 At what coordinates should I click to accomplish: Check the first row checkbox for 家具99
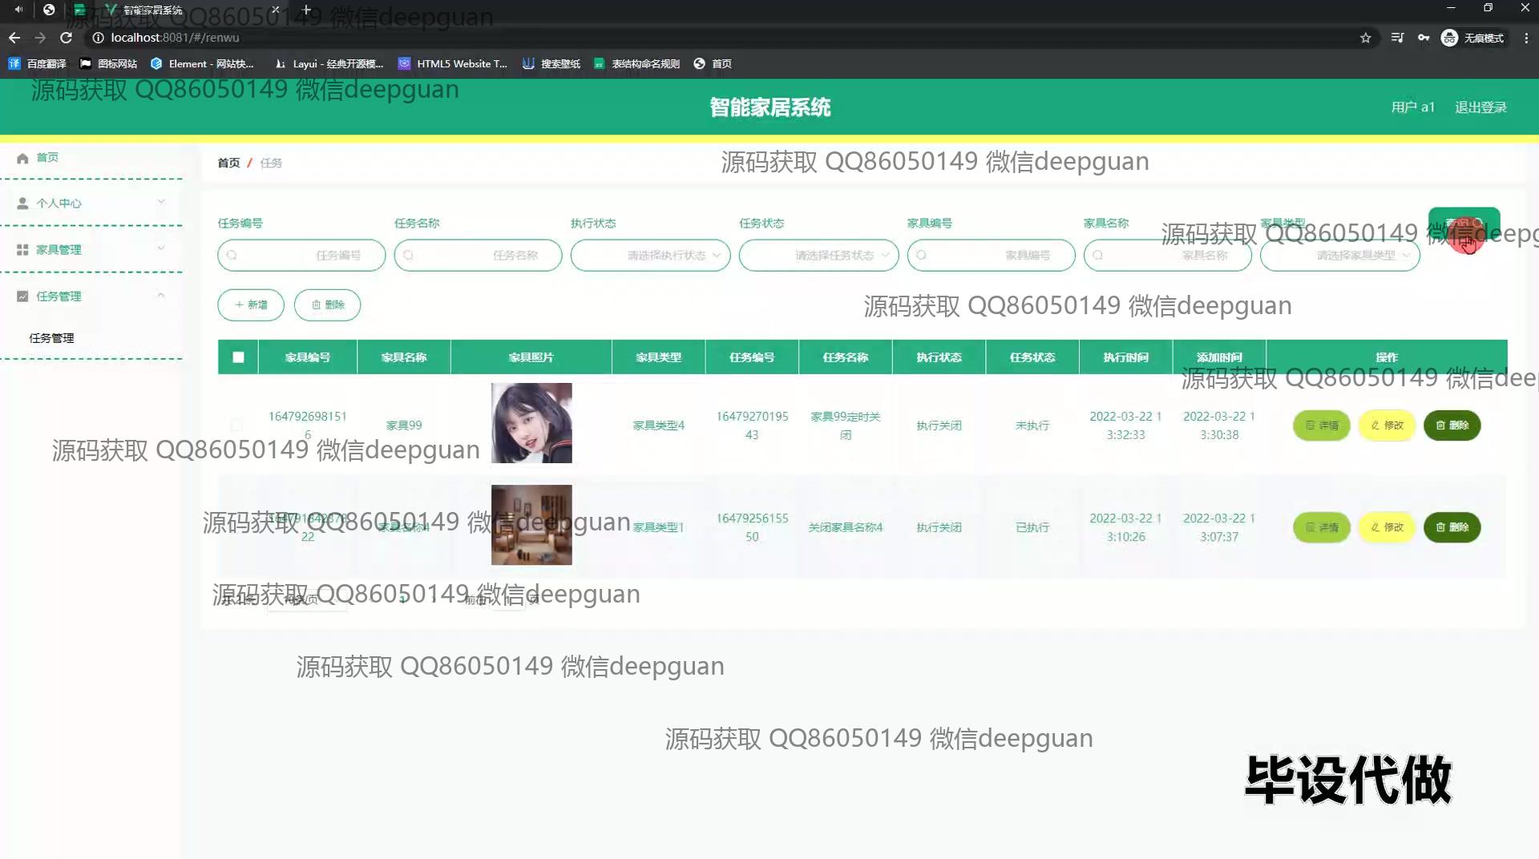click(236, 425)
